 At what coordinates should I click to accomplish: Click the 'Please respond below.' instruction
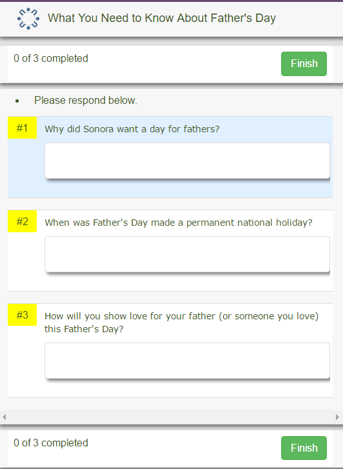86,101
